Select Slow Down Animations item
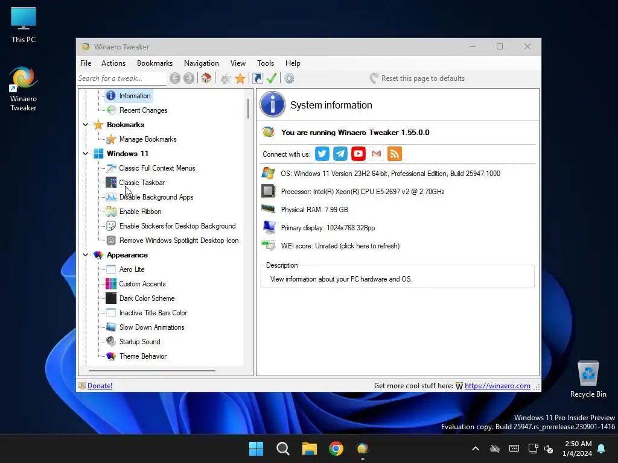 click(151, 327)
